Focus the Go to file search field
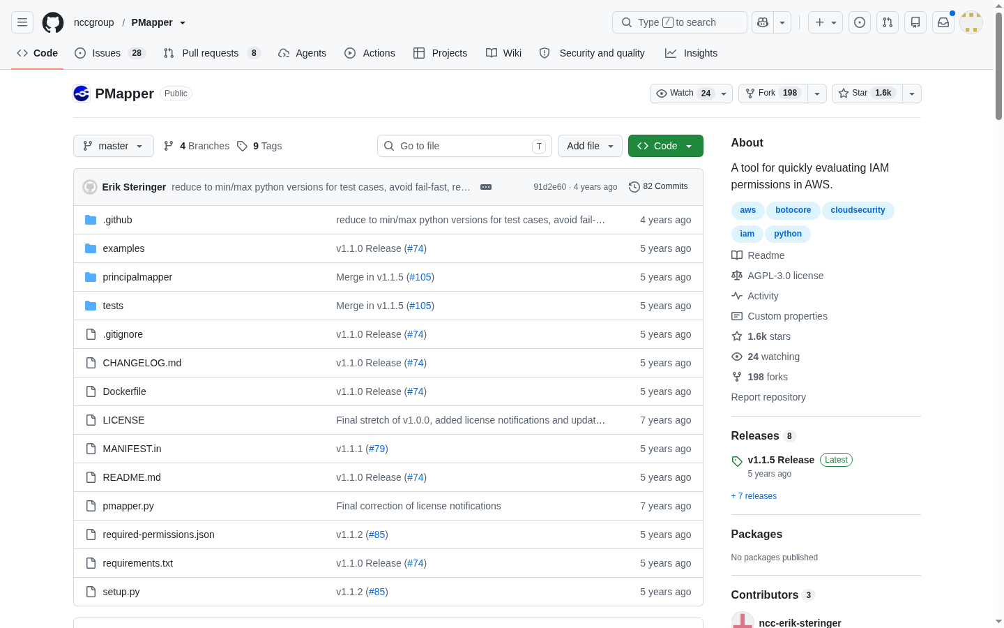The height and width of the screenshot is (628, 1004). point(464,146)
